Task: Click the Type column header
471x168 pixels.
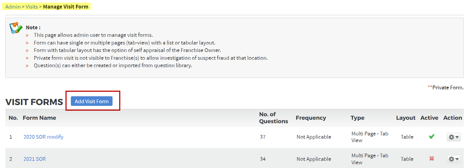Action: pos(357,118)
